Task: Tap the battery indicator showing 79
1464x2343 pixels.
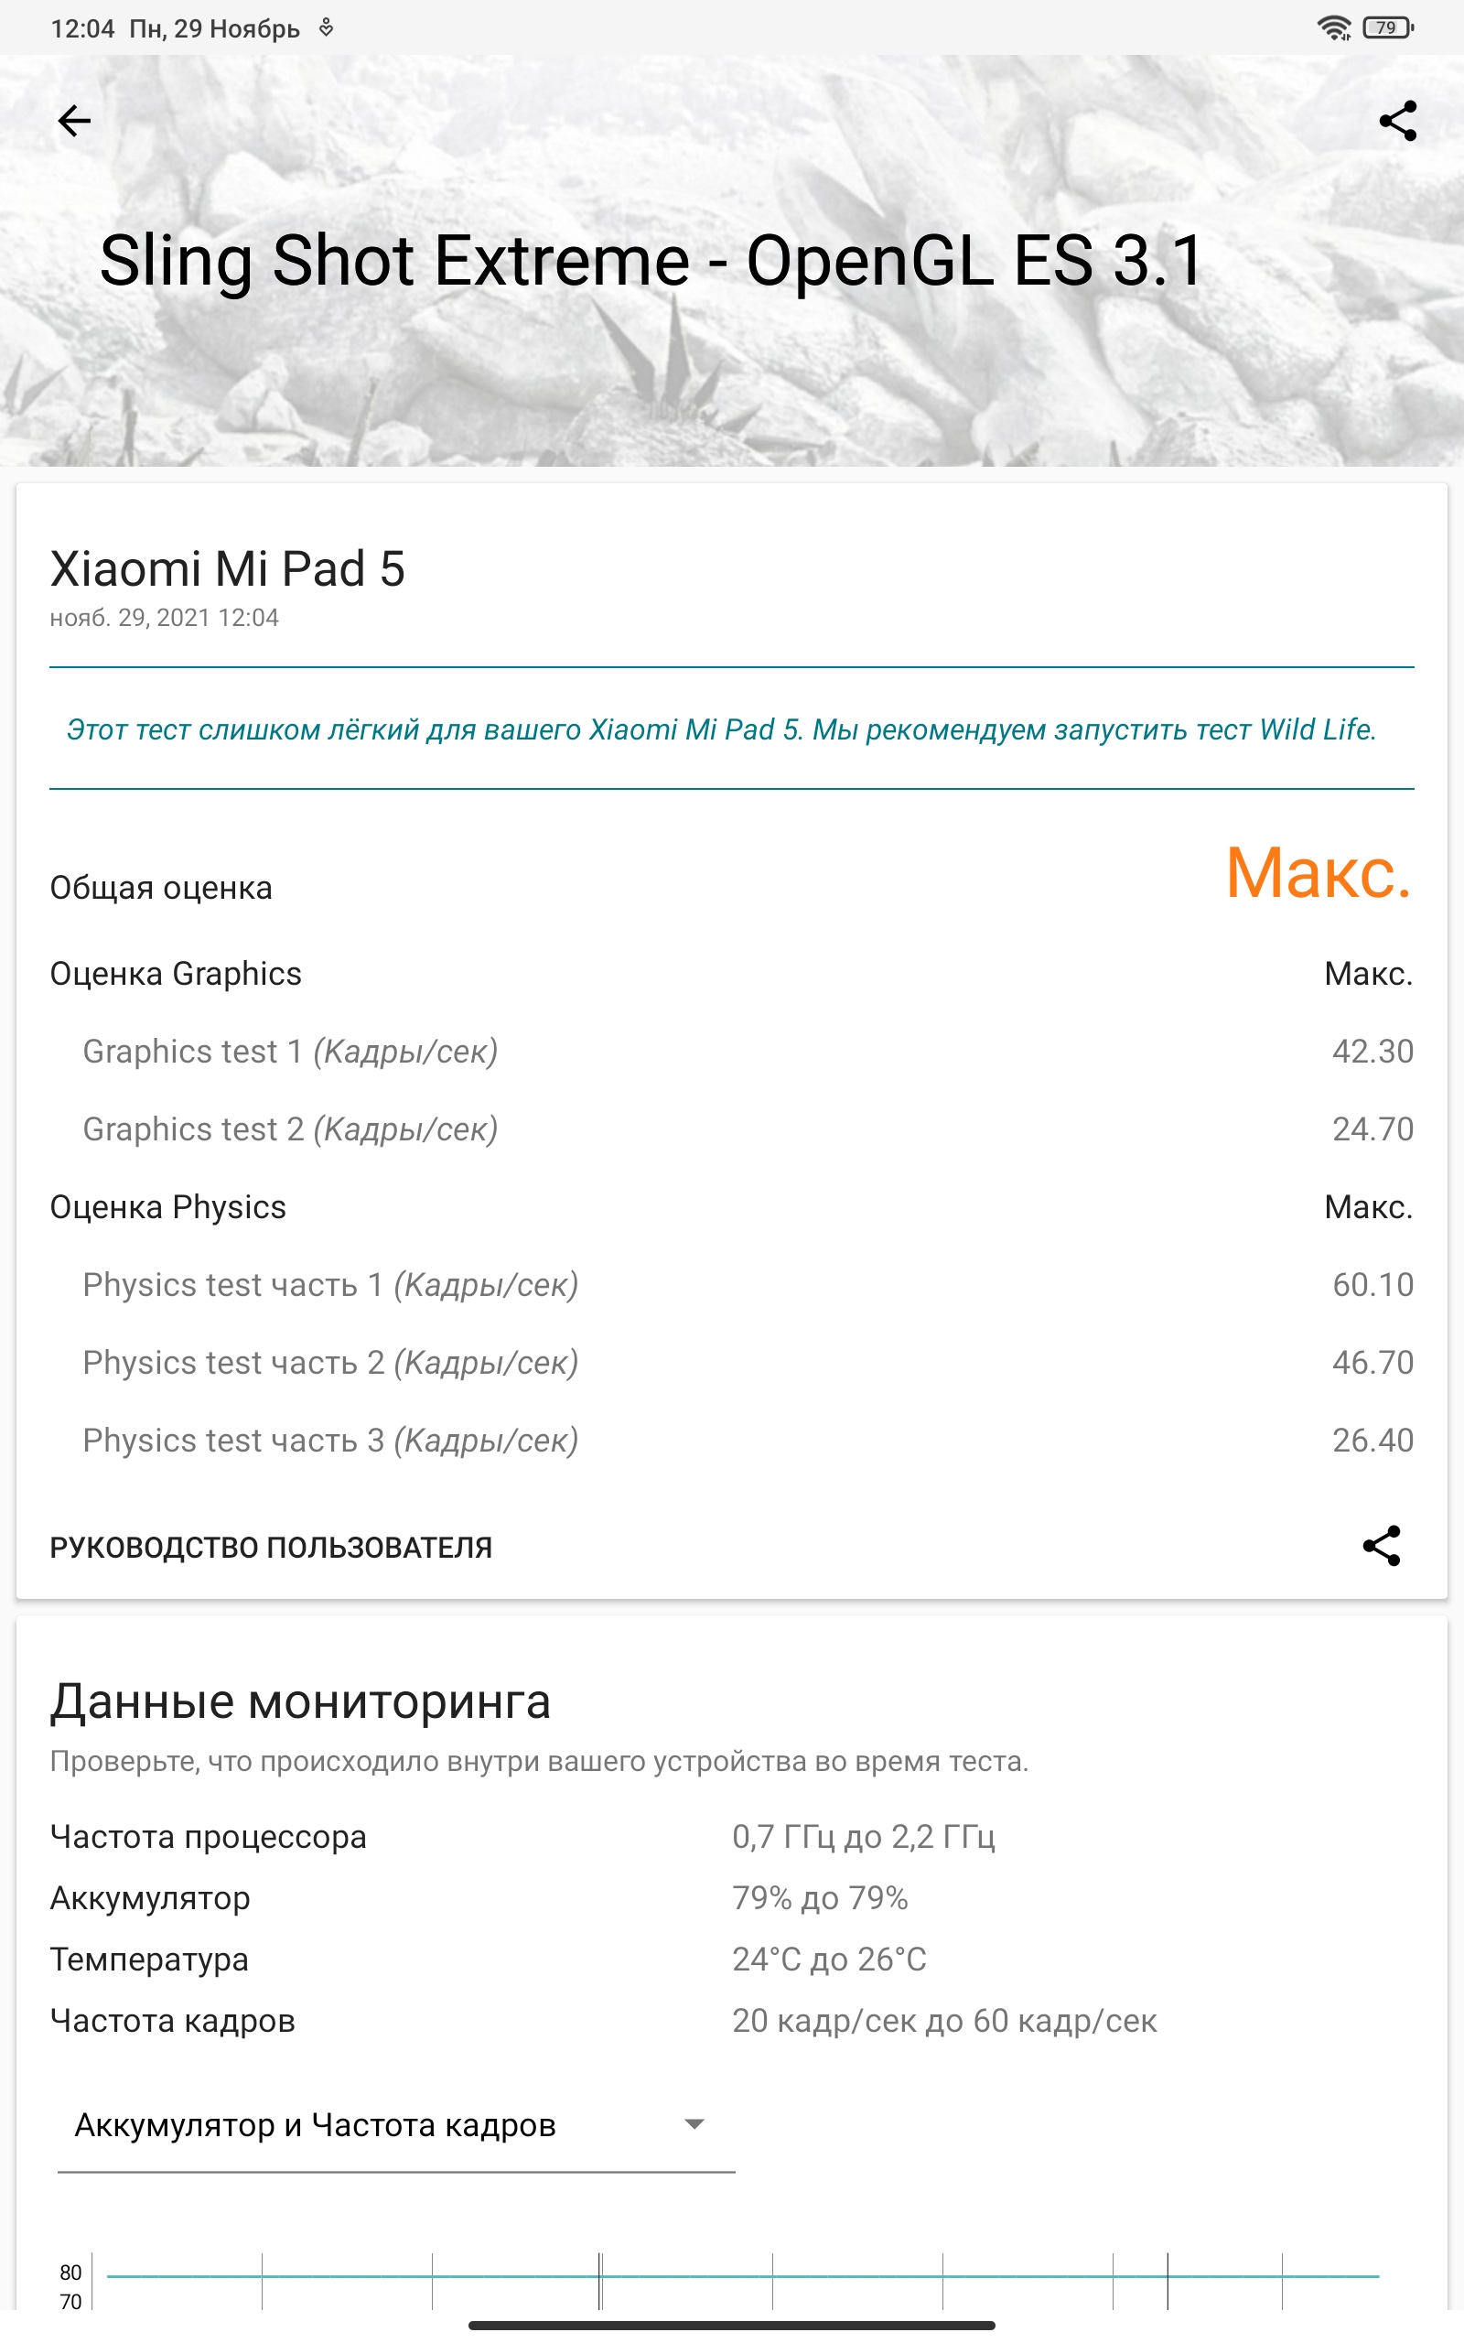Action: click(1387, 28)
